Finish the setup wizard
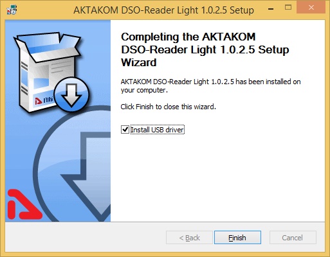Image resolution: width=330 pixels, height=257 pixels. pos(237,237)
